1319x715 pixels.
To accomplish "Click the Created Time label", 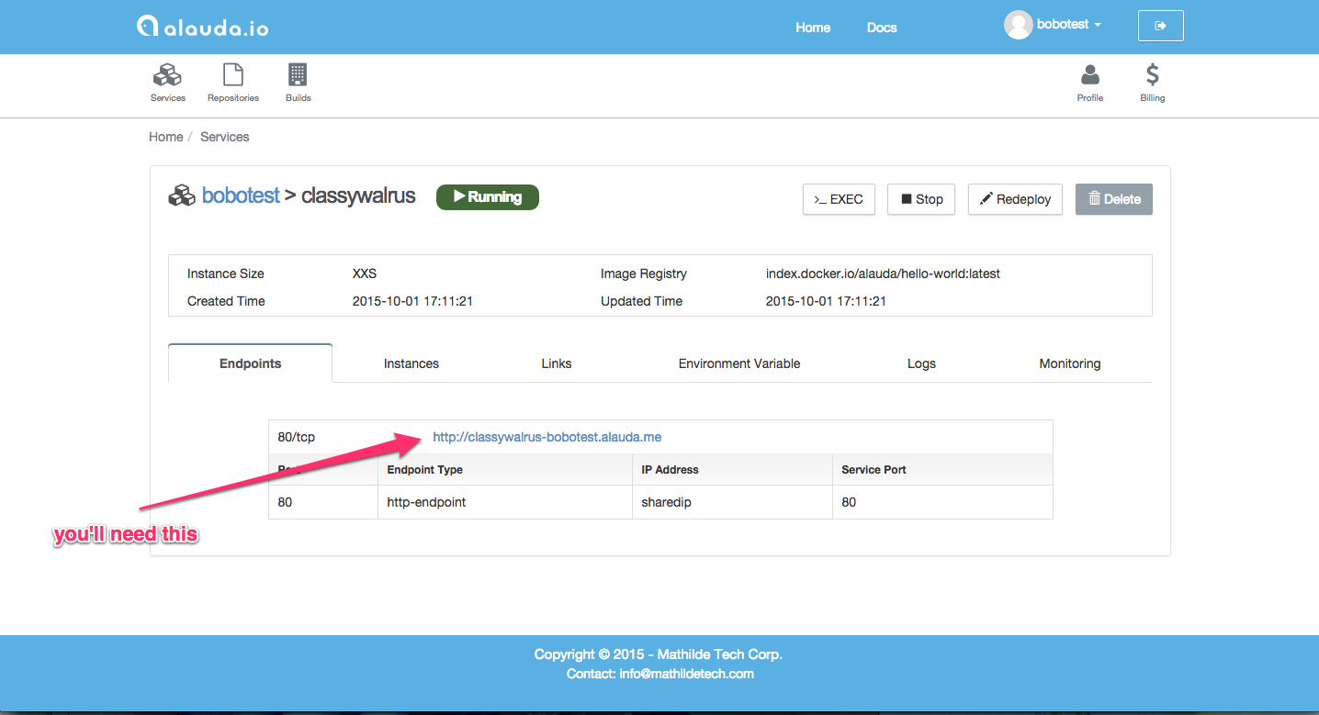I will click(226, 301).
